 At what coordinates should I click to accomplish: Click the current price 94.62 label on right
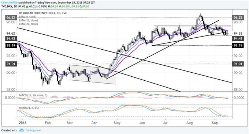pos(238,33)
